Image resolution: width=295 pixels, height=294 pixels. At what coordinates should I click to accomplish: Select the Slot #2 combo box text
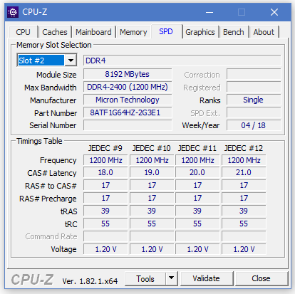point(41,61)
